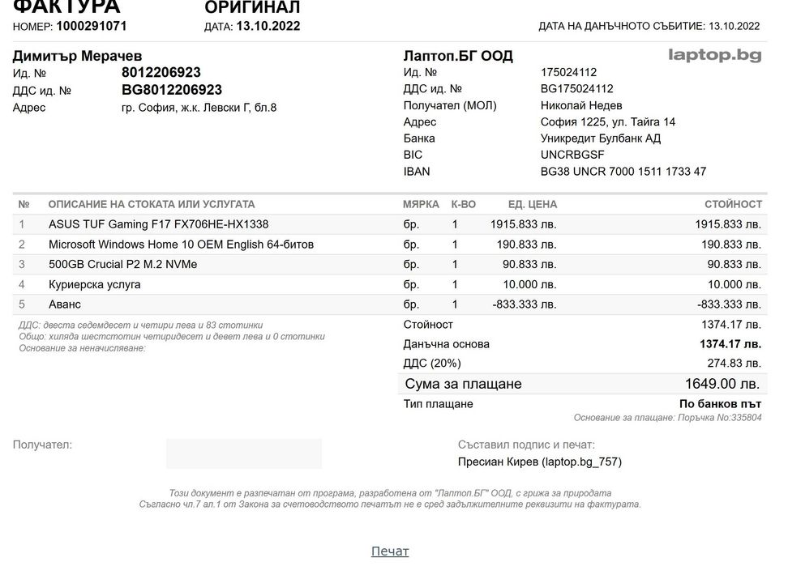Select buyer name Димитър Мерачев
Image resolution: width=788 pixels, height=566 pixels.
click(77, 56)
